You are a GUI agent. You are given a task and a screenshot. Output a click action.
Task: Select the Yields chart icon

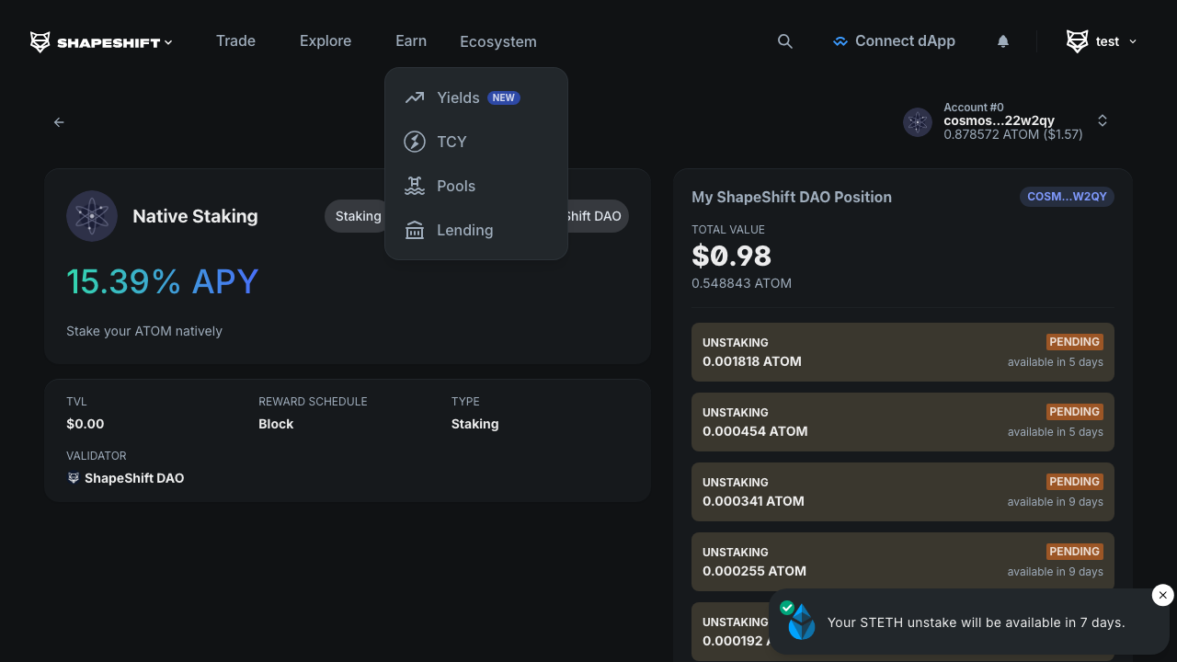(x=414, y=97)
